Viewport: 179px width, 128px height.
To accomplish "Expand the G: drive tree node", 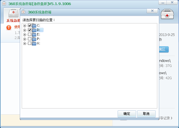I will pyautogui.click(x=25, y=44).
